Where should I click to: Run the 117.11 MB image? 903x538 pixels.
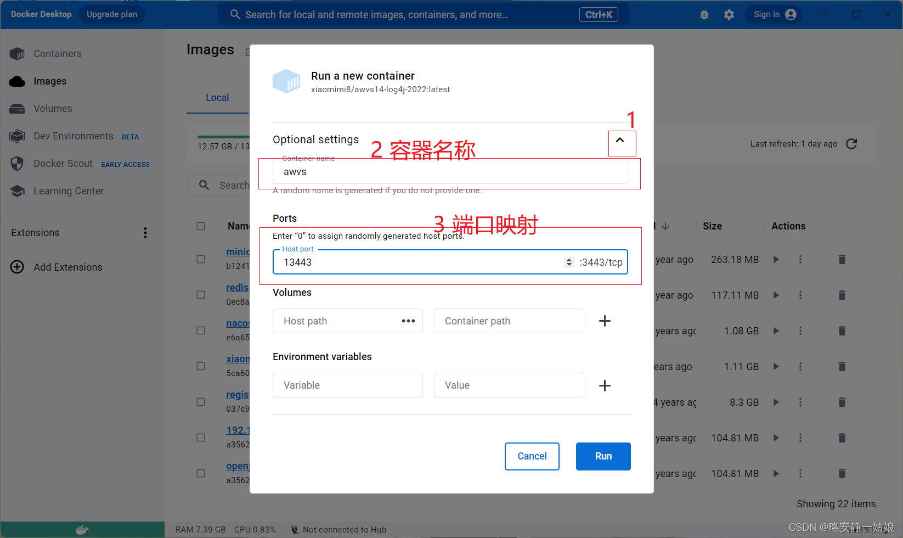(x=776, y=295)
